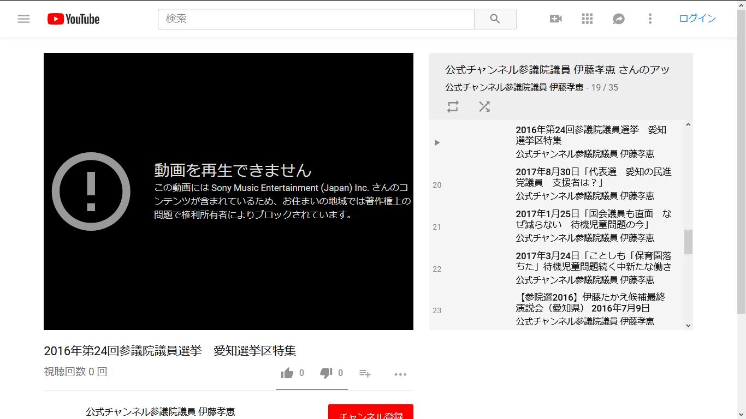Image resolution: width=746 pixels, height=419 pixels.
Task: Click the page scrollbar down arrow
Action: 741,414
